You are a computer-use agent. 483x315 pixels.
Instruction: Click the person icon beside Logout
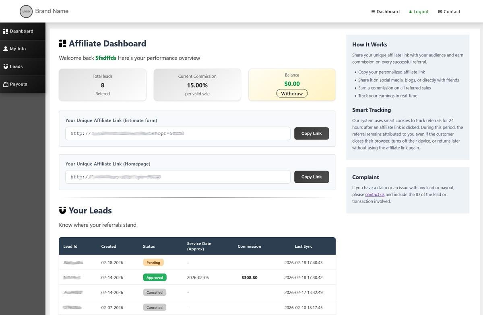pos(411,11)
